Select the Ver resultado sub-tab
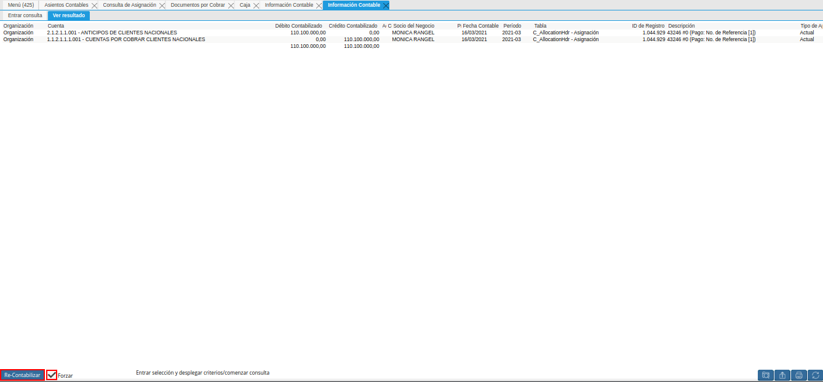823x382 pixels. 69,15
